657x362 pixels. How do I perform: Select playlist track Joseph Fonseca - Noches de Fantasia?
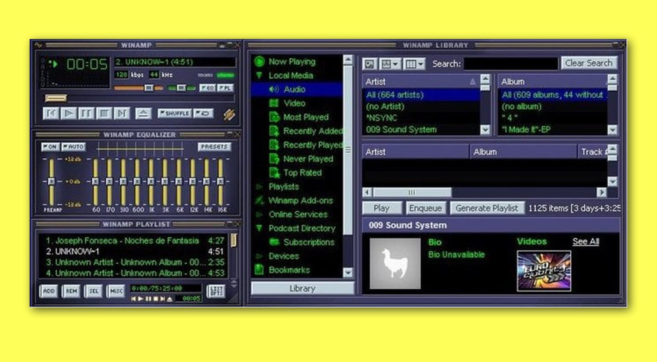point(135,241)
